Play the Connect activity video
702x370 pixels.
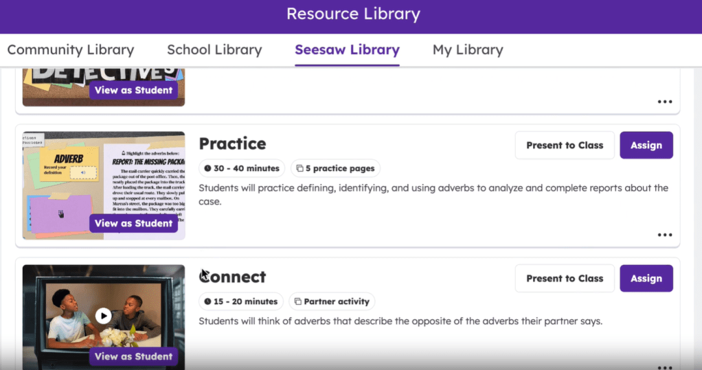(x=103, y=316)
